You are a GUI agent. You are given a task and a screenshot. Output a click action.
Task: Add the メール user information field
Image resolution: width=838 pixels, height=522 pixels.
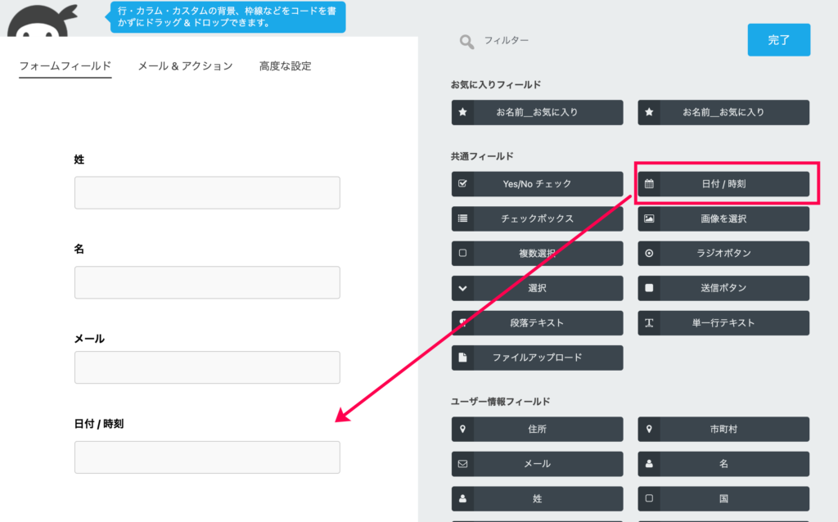tap(537, 464)
